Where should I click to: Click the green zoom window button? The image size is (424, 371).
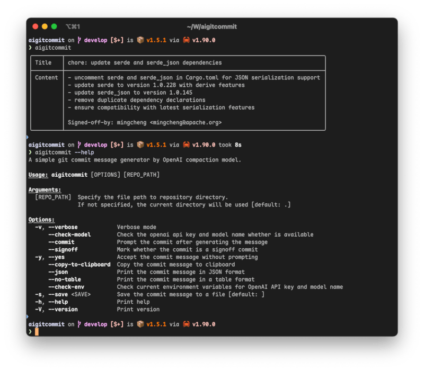coord(54,26)
